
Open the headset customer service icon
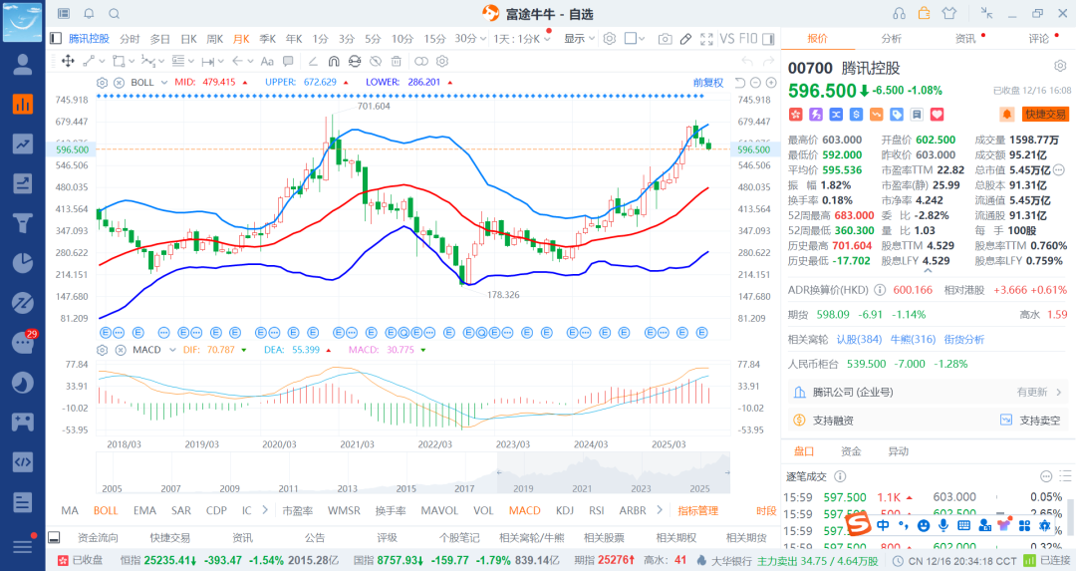coord(900,14)
